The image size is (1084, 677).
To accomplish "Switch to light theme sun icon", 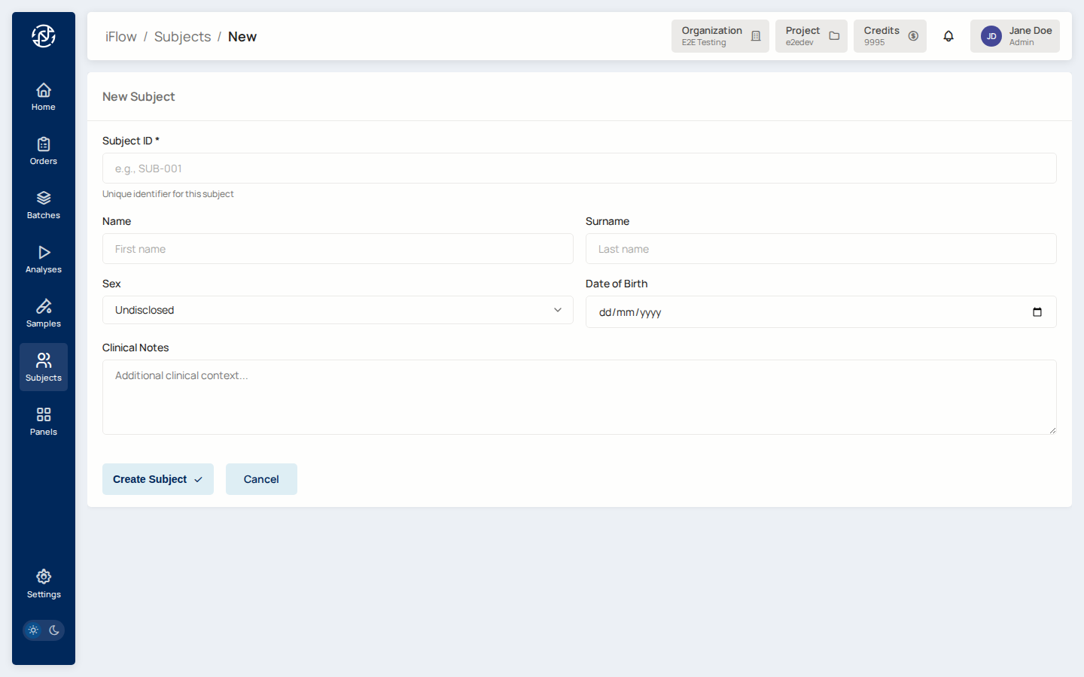I will 33,630.
